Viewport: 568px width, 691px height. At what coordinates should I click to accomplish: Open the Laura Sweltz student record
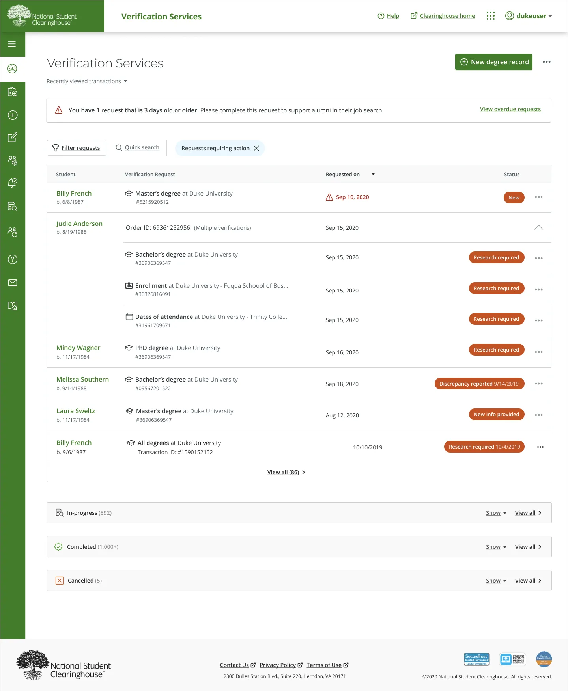(x=75, y=411)
